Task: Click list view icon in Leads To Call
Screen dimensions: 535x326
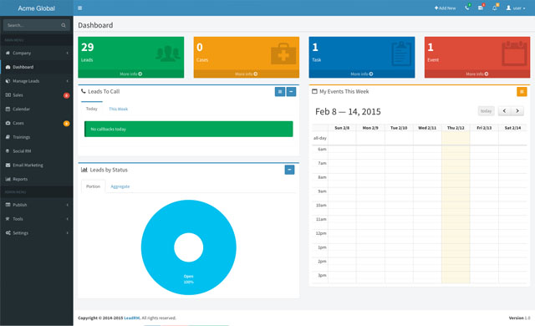Action: point(280,91)
